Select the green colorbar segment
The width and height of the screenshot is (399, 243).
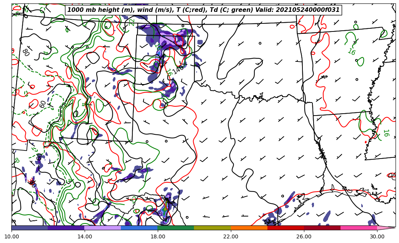click(176, 228)
